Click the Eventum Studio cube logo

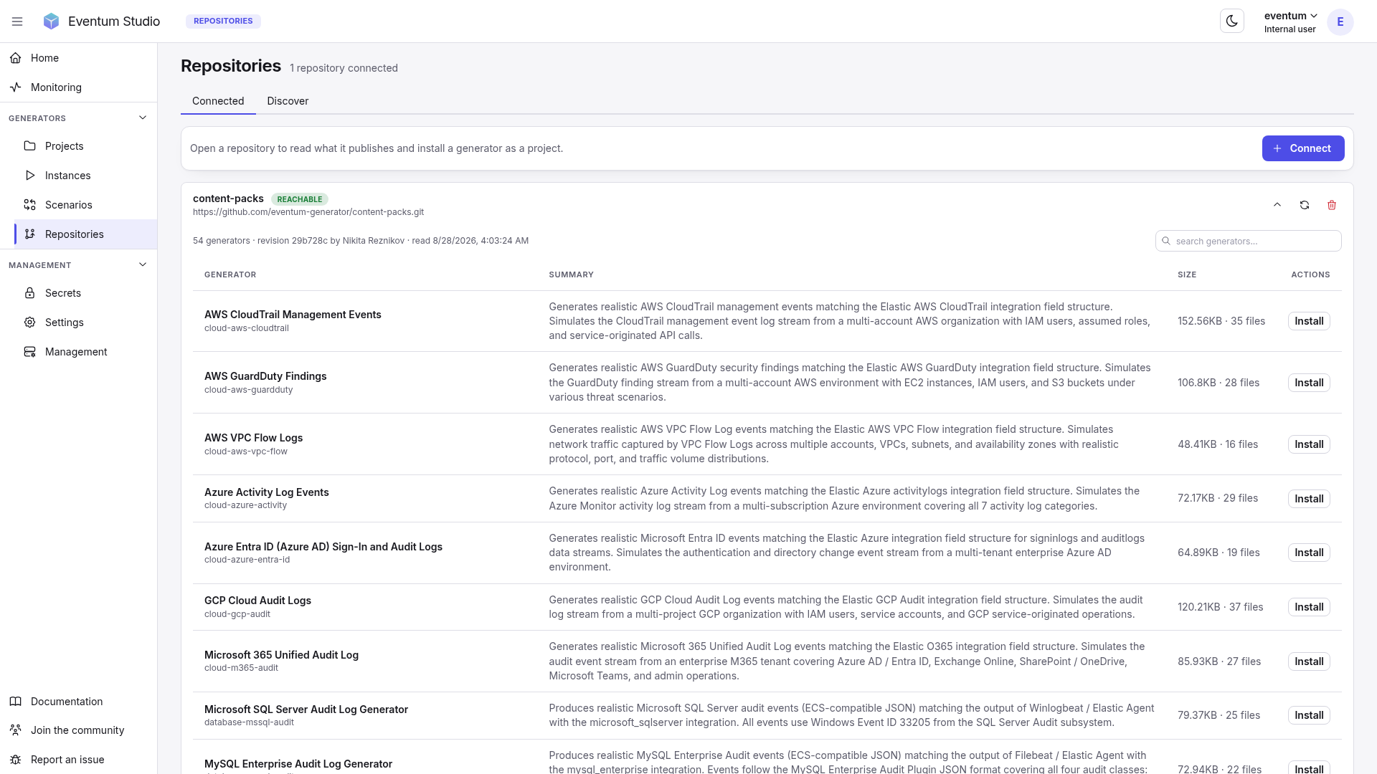pyautogui.click(x=51, y=21)
